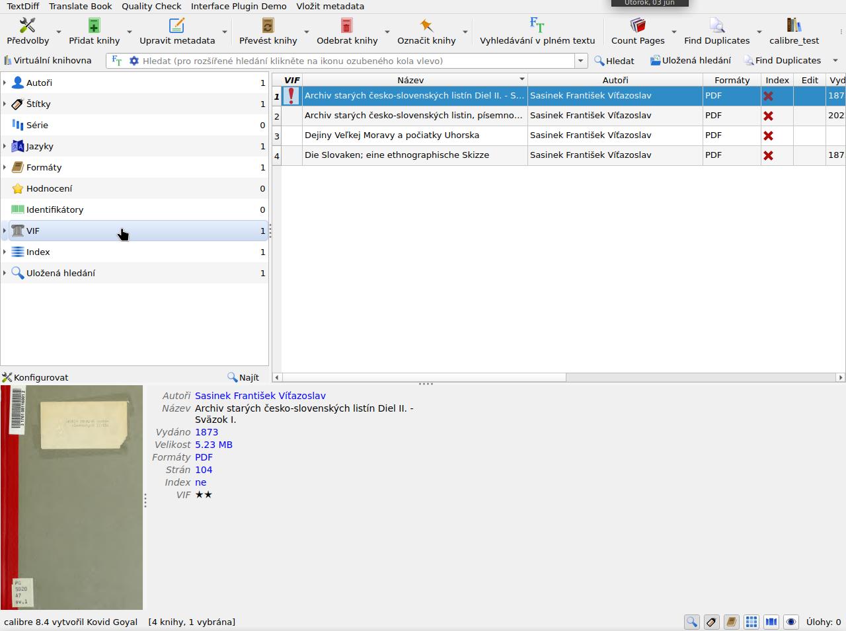846x631 pixels.
Task: Click the scrollbar right arrow under book list
Action: click(841, 377)
